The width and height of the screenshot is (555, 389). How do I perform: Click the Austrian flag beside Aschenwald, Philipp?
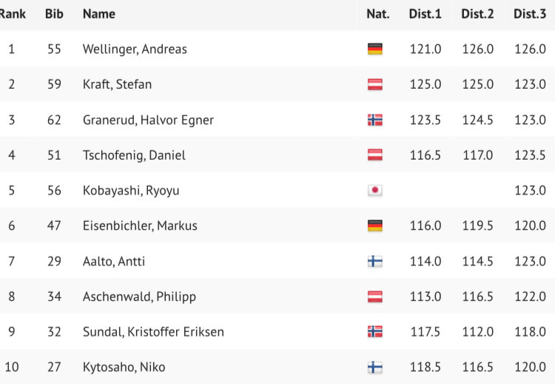(374, 297)
